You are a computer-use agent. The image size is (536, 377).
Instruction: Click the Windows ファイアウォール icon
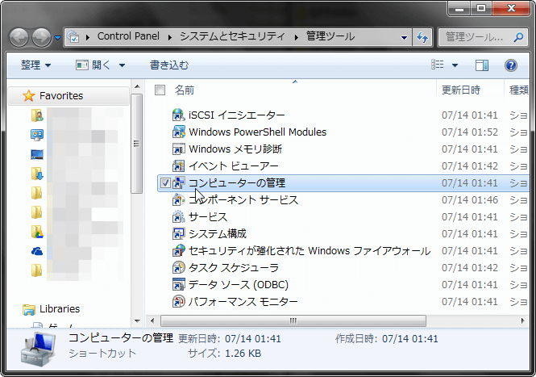click(178, 250)
